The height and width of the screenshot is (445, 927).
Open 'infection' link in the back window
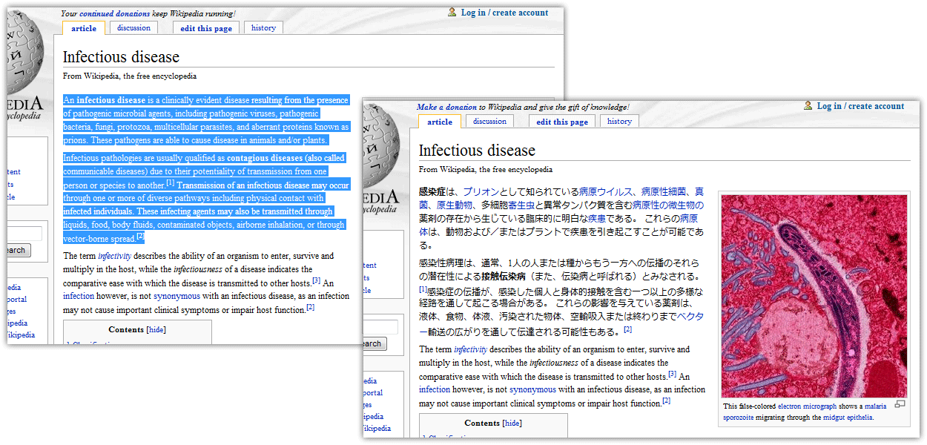[x=79, y=296]
